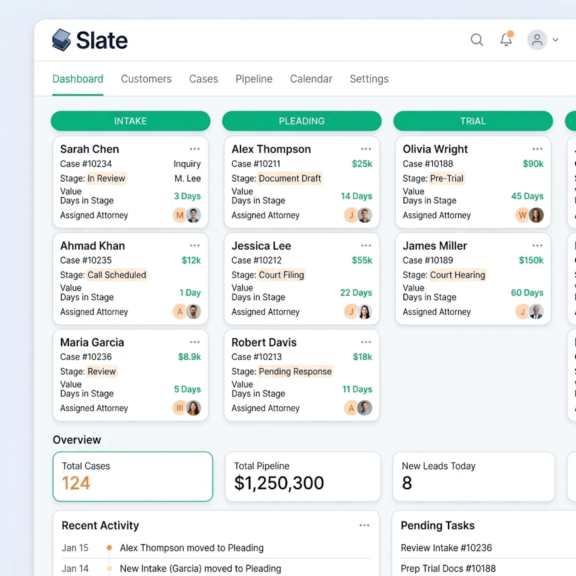Image resolution: width=576 pixels, height=576 pixels.
Task: Click Ahmad Khan's attorney A initial badge
Action: click(x=180, y=312)
